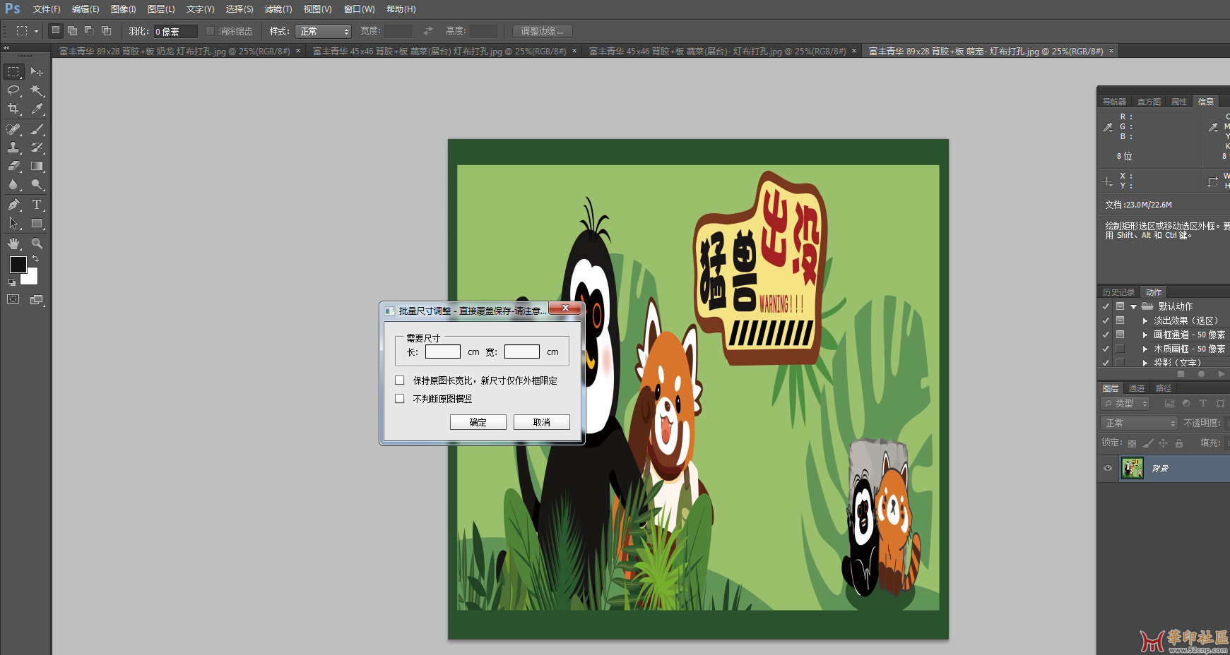Collapse the 默认动作 action folder
Image resolution: width=1230 pixels, height=655 pixels.
coord(1133,306)
